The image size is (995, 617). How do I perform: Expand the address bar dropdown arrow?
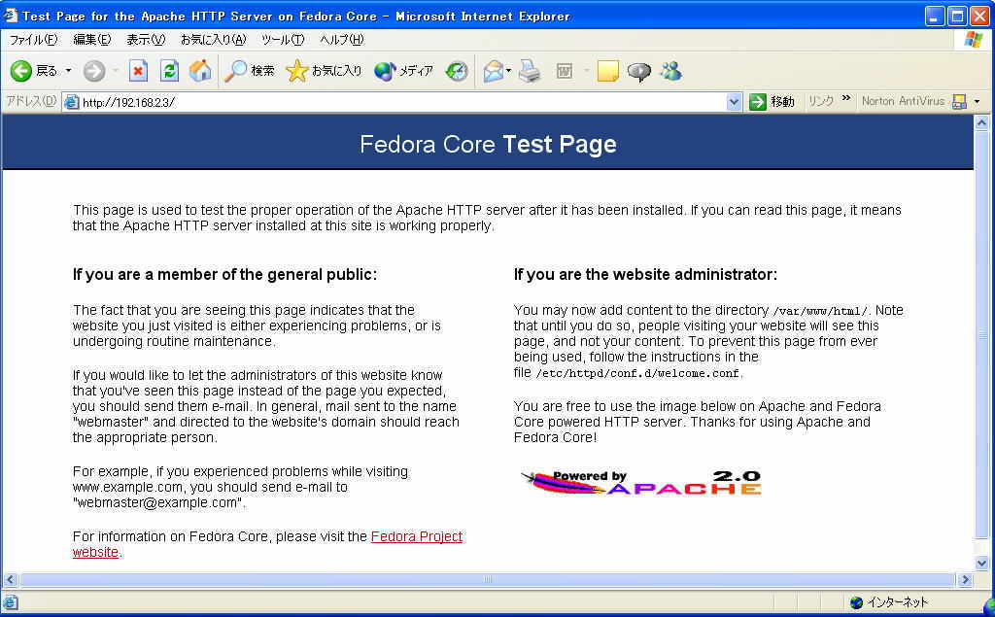734,102
